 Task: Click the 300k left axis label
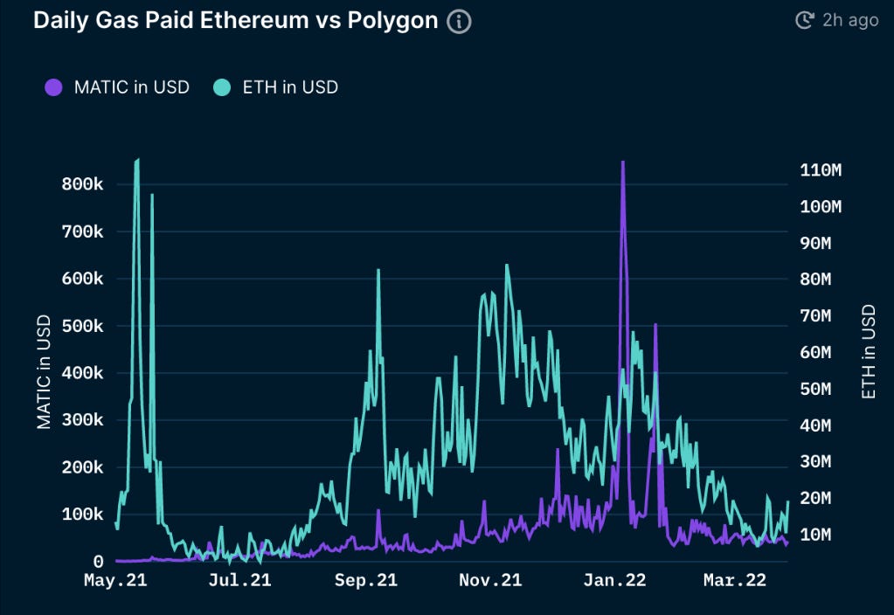pos(83,420)
